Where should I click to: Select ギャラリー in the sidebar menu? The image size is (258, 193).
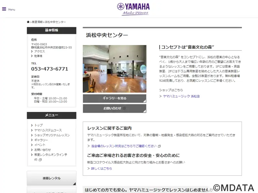[x=41, y=140]
